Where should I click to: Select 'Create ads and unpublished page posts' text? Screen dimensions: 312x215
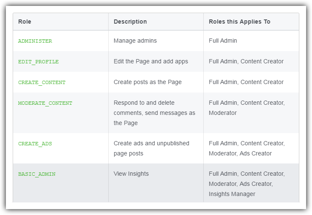[x=151, y=148]
